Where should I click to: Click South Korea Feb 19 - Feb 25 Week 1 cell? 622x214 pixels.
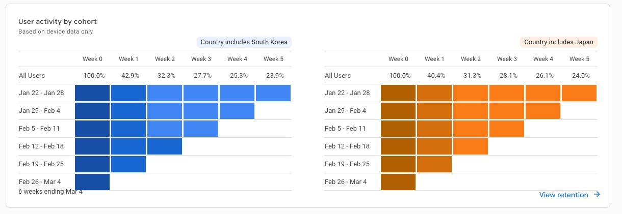pyautogui.click(x=128, y=164)
